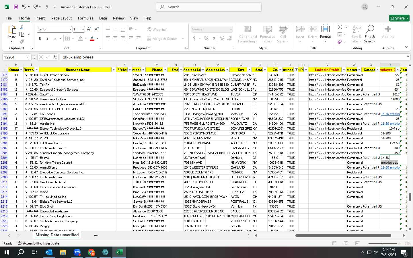This screenshot has height=258, width=413.
Task: Click the Search box in title bar
Action: tap(209, 7)
